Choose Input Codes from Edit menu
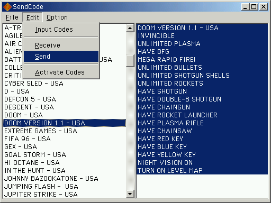Screen dimensions: 271x203 tap(61, 30)
